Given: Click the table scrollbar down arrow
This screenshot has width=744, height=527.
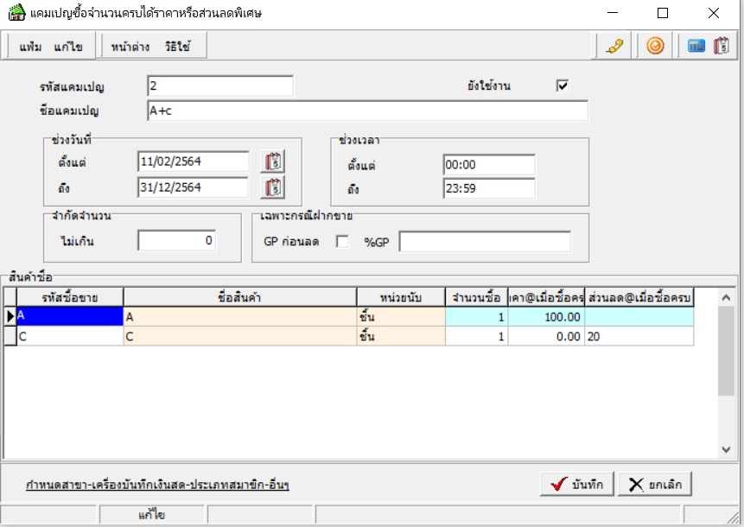Looking at the screenshot, I should tap(726, 449).
